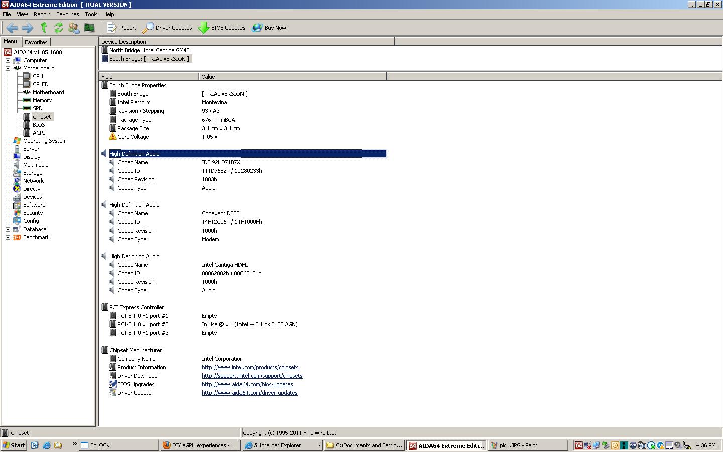Expand the Multimedia node

tap(8, 165)
